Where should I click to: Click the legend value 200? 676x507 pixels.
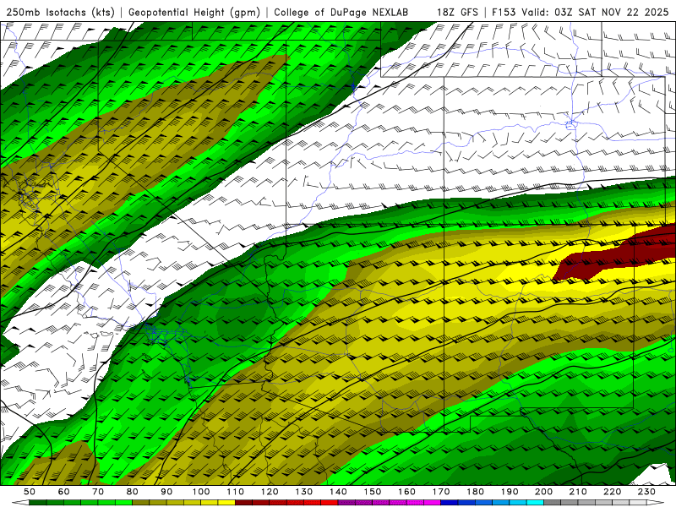(544, 492)
